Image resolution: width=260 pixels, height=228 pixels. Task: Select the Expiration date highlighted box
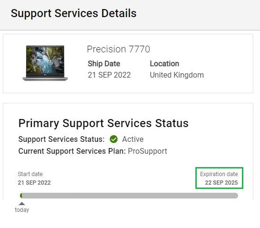tap(219, 178)
